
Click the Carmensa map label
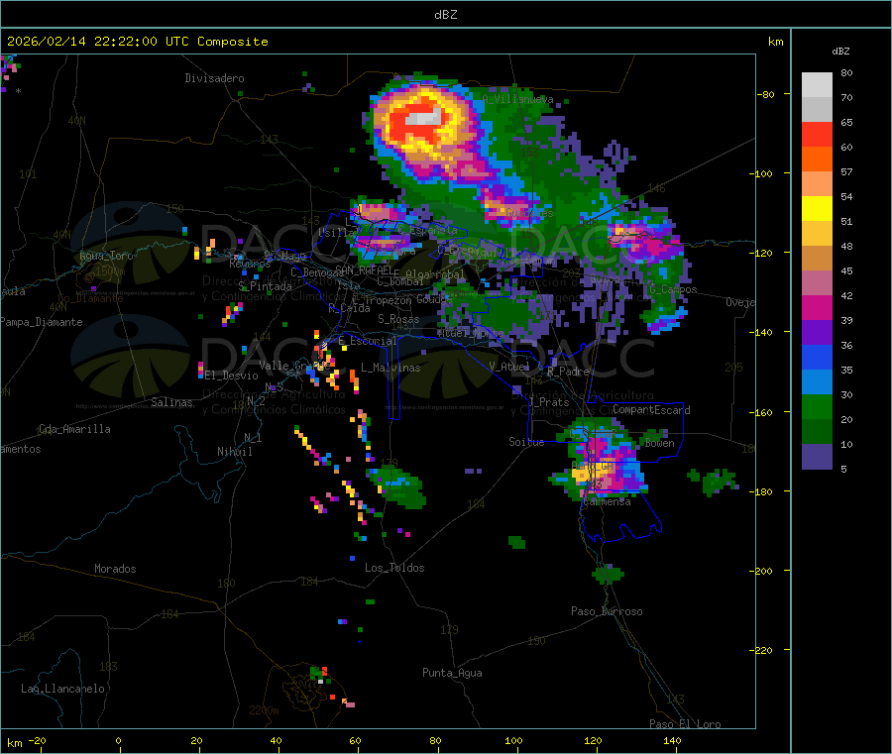[x=607, y=502]
